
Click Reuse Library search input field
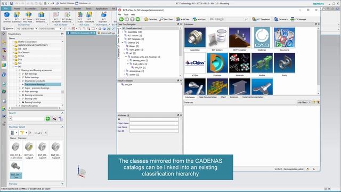coord(28,118)
